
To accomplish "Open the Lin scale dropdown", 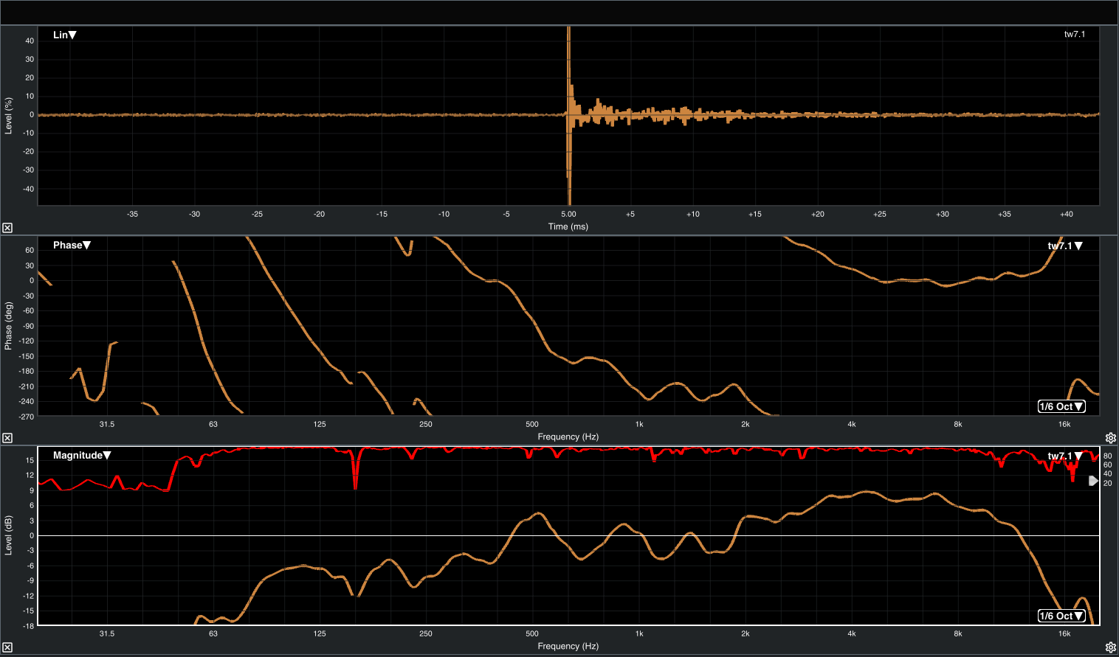I will pos(65,35).
